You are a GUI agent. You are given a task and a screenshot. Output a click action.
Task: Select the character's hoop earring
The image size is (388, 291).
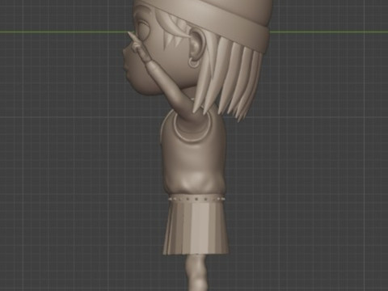(194, 62)
